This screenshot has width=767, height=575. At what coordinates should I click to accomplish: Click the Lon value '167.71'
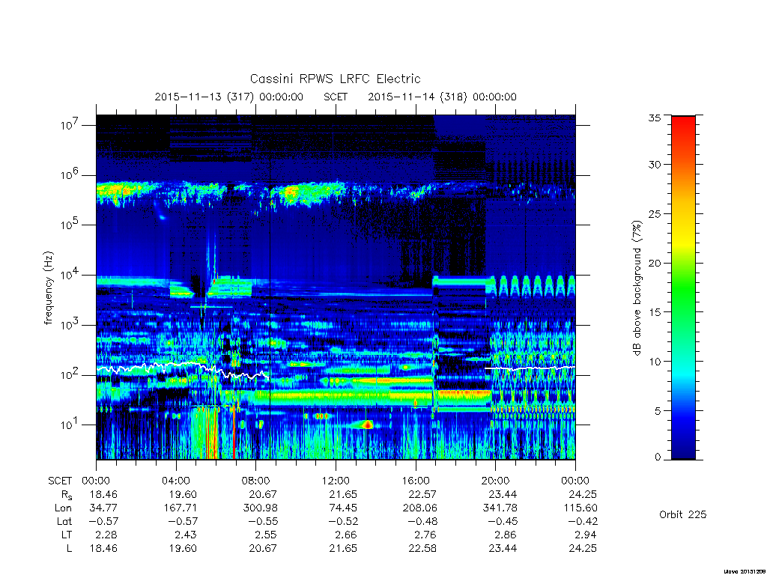coord(180,508)
